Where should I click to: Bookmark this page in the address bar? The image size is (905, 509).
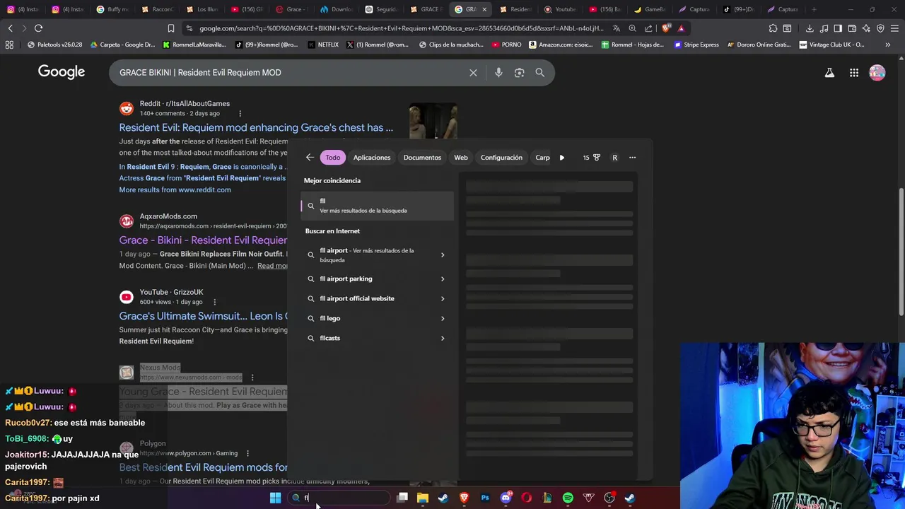pos(170,28)
